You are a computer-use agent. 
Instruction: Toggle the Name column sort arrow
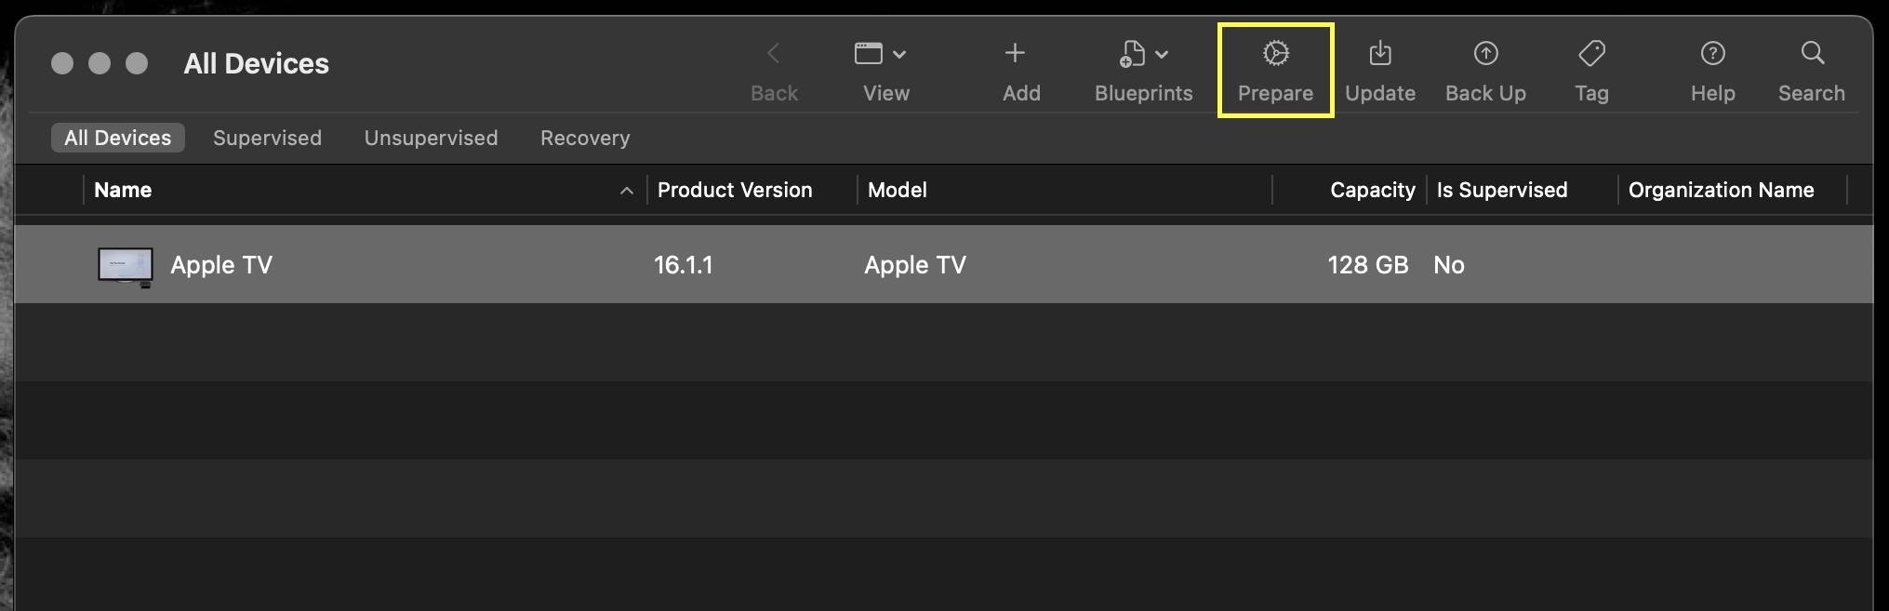[x=627, y=191]
